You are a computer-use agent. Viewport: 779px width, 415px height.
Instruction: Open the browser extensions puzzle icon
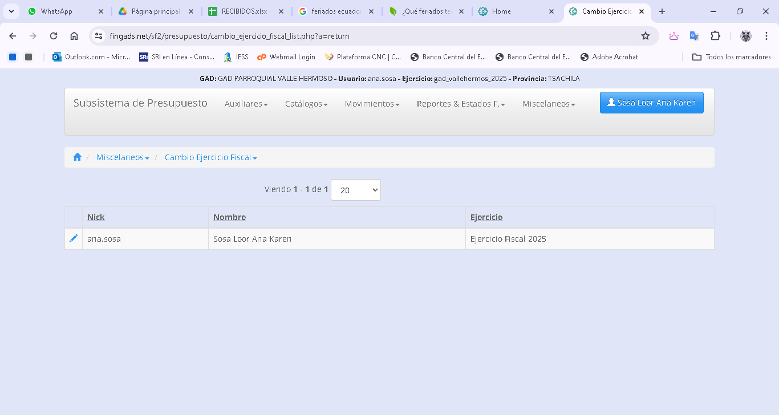coord(715,36)
